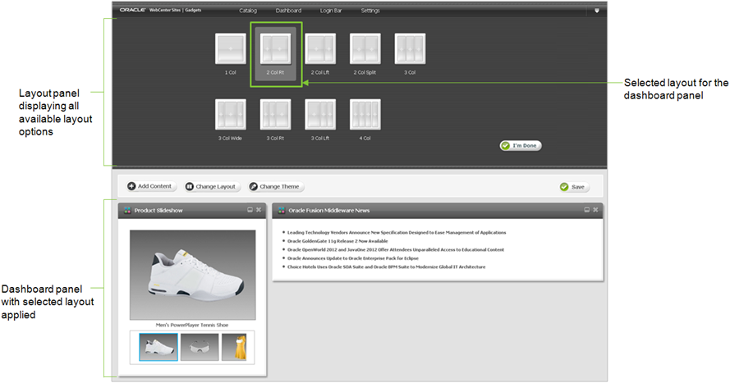Image resolution: width=730 pixels, height=383 pixels.
Task: Select the 1 Col layout icon
Action: [231, 49]
